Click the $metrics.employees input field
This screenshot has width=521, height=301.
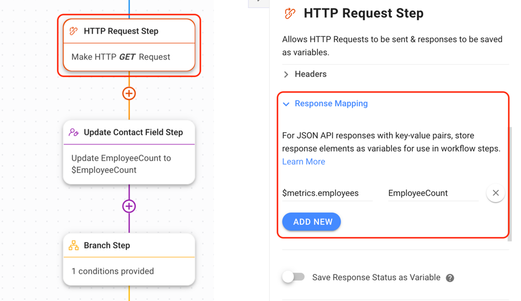tap(327, 194)
